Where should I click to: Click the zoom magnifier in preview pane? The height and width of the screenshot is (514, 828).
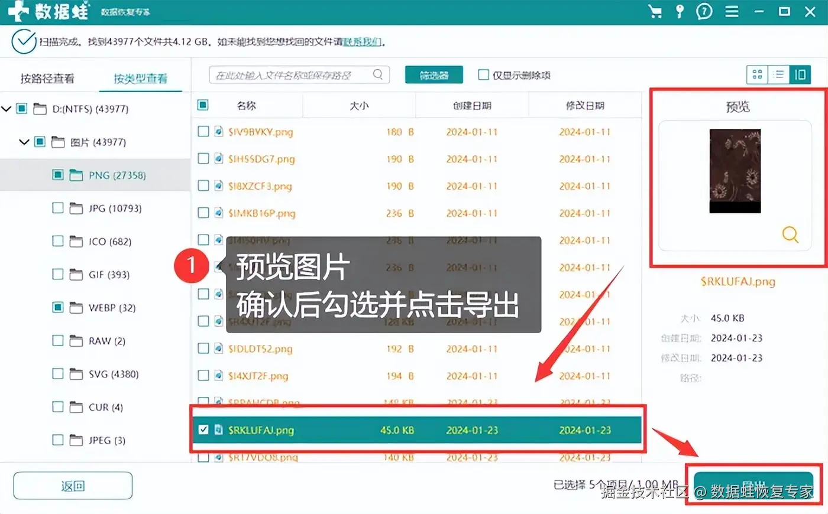coord(790,235)
